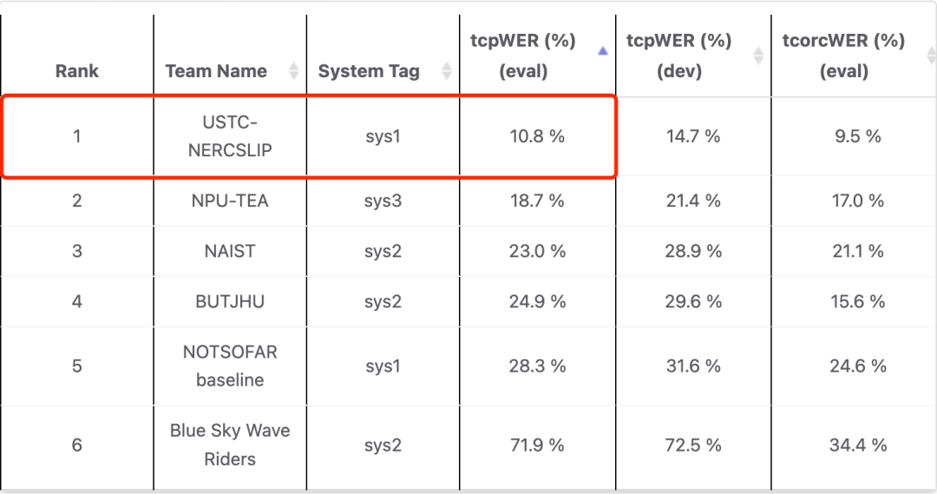Select the NOTSOFAR baseline team entry

[x=230, y=366]
